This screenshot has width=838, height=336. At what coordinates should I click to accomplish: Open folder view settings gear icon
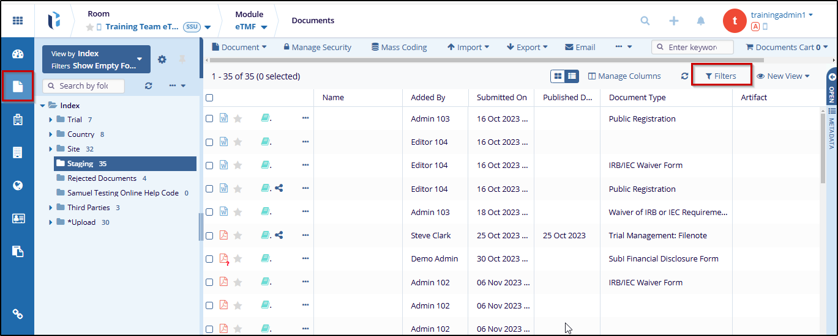coord(162,59)
